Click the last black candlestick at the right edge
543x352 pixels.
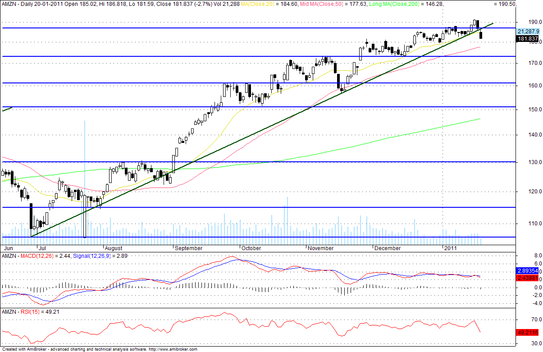point(481,34)
